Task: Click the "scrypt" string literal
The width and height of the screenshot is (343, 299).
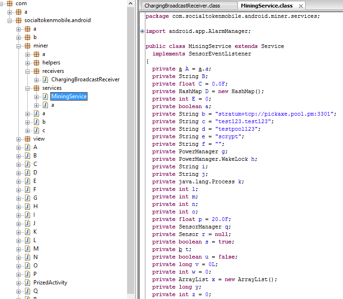Action: click(228, 136)
